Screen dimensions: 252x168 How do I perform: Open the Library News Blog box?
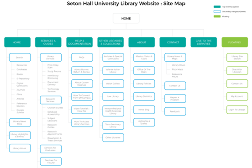[x=20, y=122]
